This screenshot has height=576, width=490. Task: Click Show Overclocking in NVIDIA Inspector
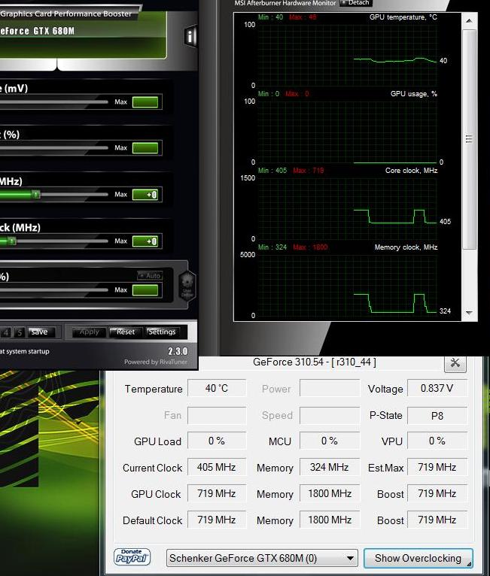[x=418, y=558]
